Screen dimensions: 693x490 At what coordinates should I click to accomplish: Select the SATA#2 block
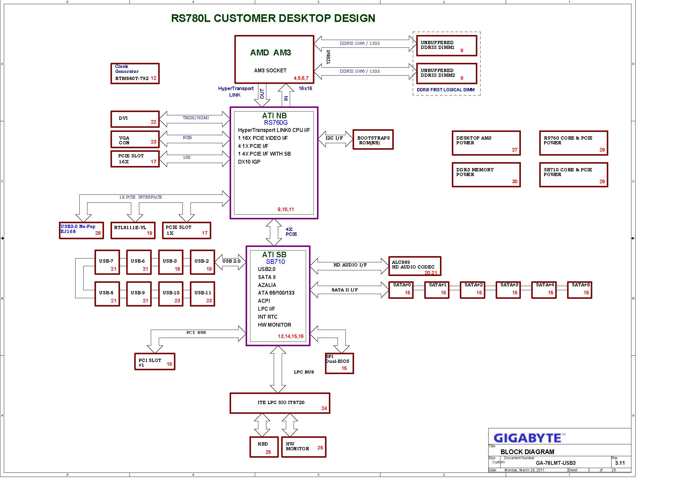[472, 290]
